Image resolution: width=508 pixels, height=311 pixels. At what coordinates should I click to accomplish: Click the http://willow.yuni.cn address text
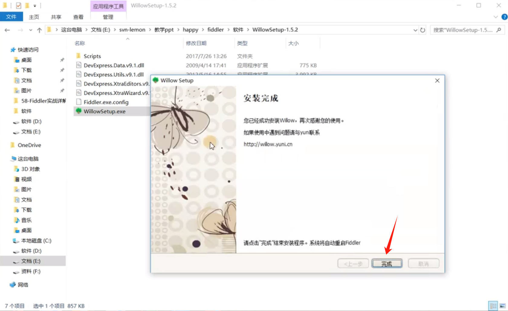coord(268,144)
